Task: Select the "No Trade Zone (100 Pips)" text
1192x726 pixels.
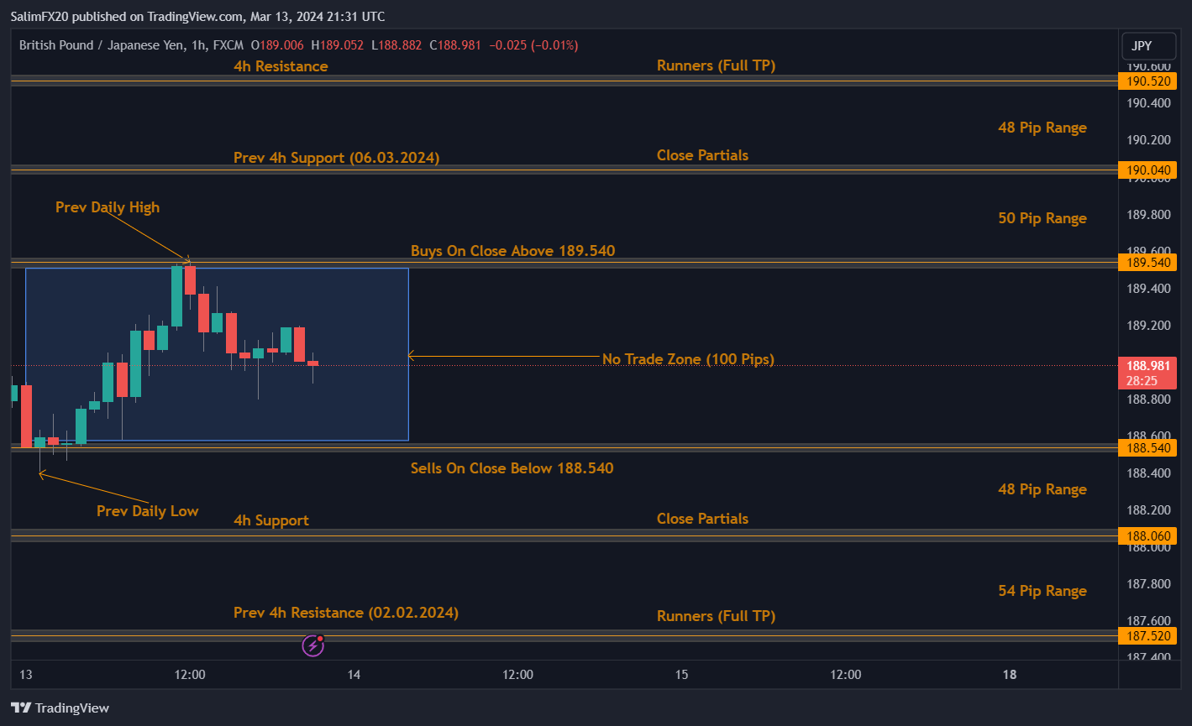Action: [x=688, y=359]
